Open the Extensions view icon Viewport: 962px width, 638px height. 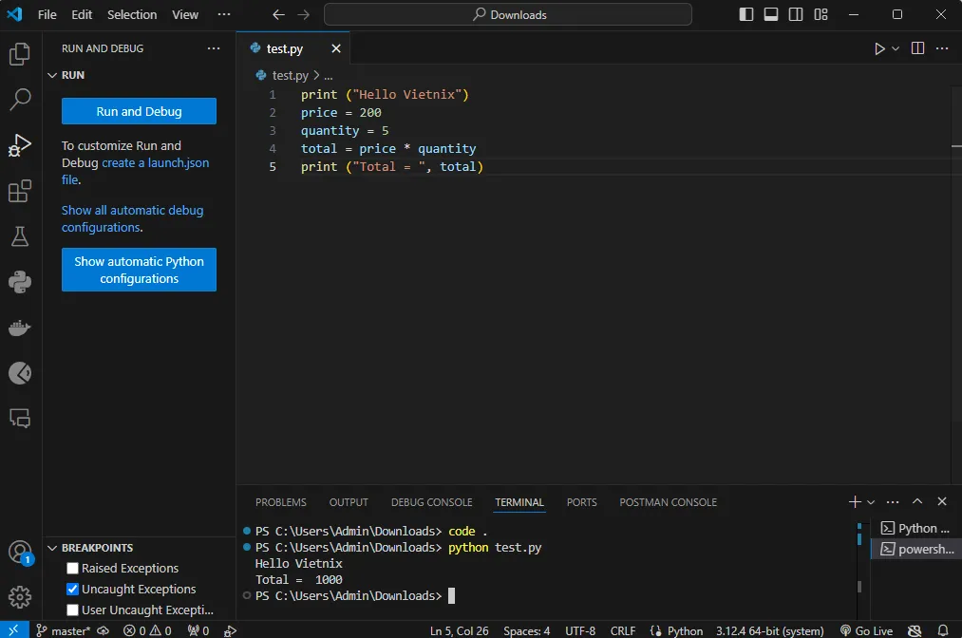20,191
